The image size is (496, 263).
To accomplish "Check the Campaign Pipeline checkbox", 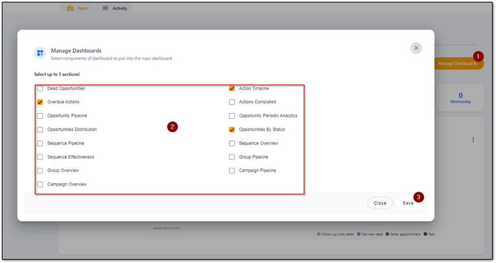I will tap(232, 170).
